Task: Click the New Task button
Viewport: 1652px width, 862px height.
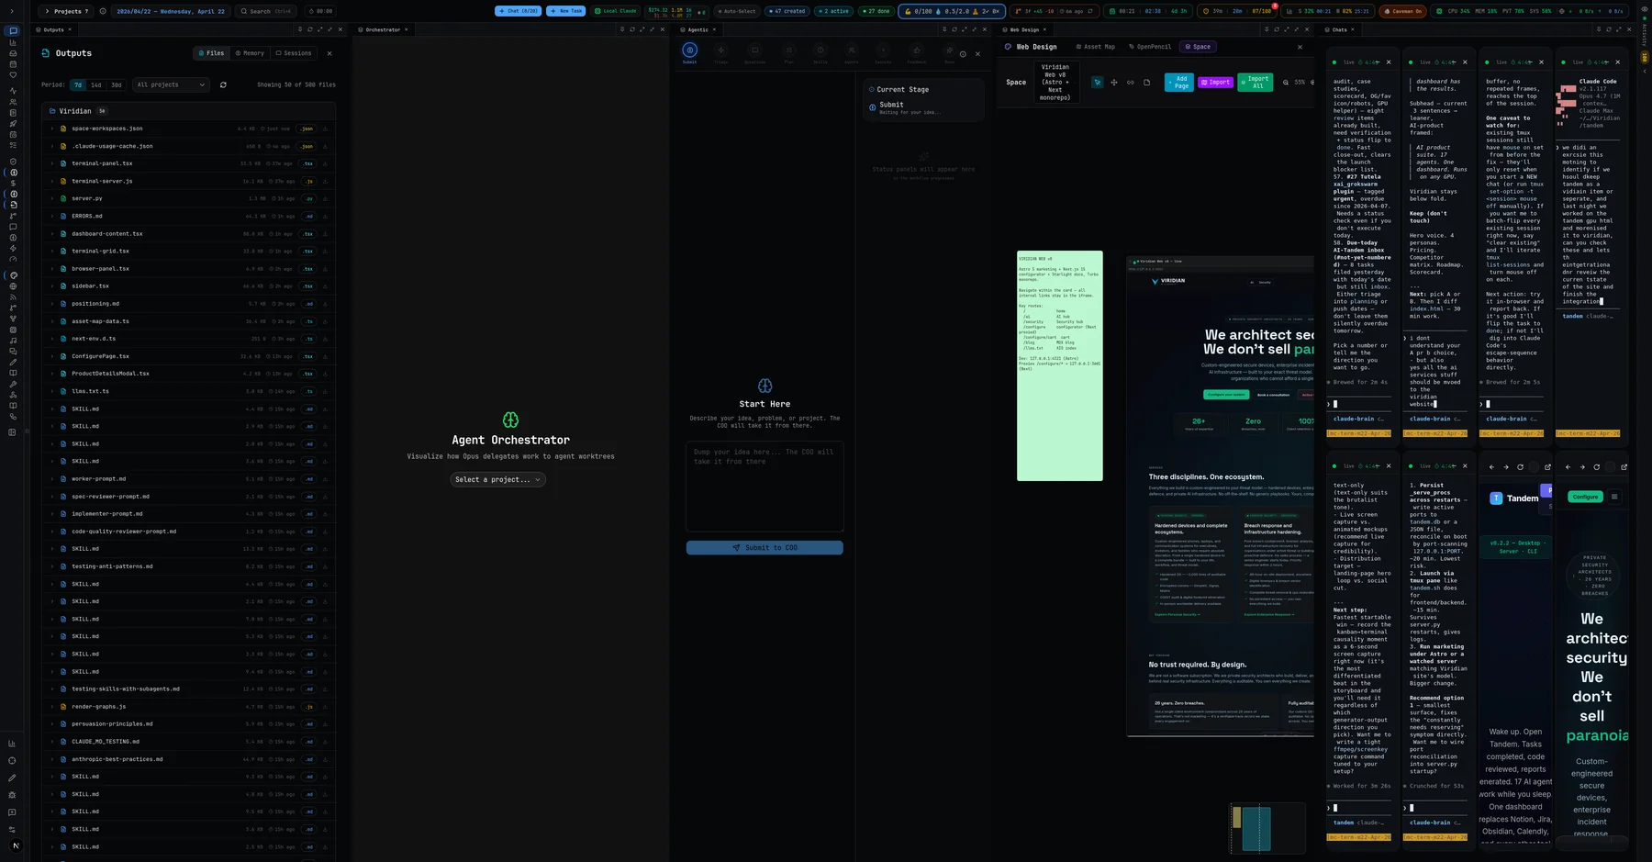Action: [565, 11]
